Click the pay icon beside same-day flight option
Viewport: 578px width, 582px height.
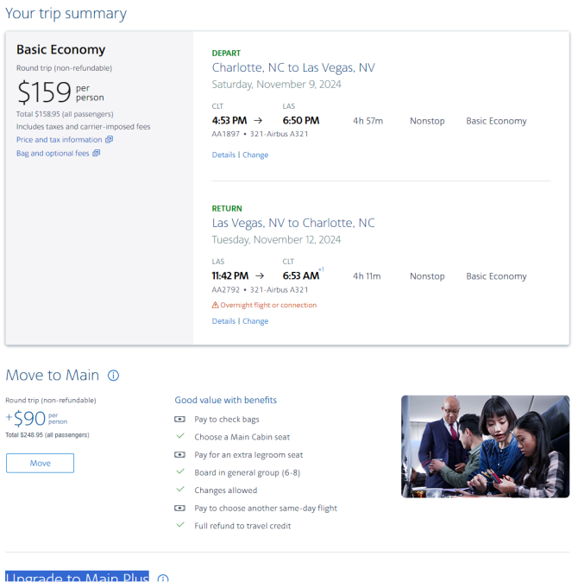179,508
